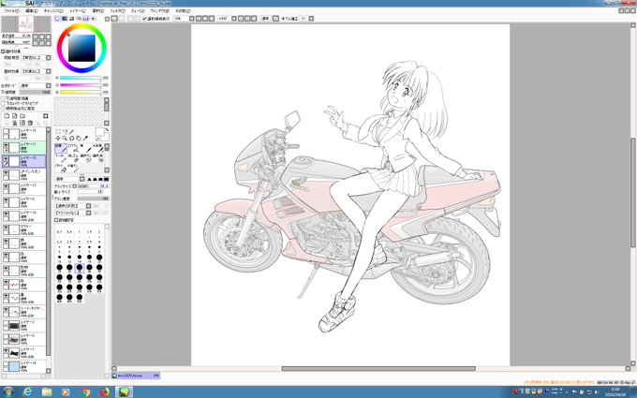Select the マフラー layer in layer list
Image resolution: width=637 pixels, height=398 pixels.
[24, 229]
